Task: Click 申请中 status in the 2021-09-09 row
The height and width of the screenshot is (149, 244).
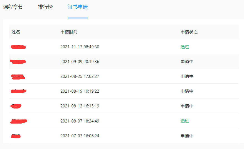Action: tap(187, 62)
